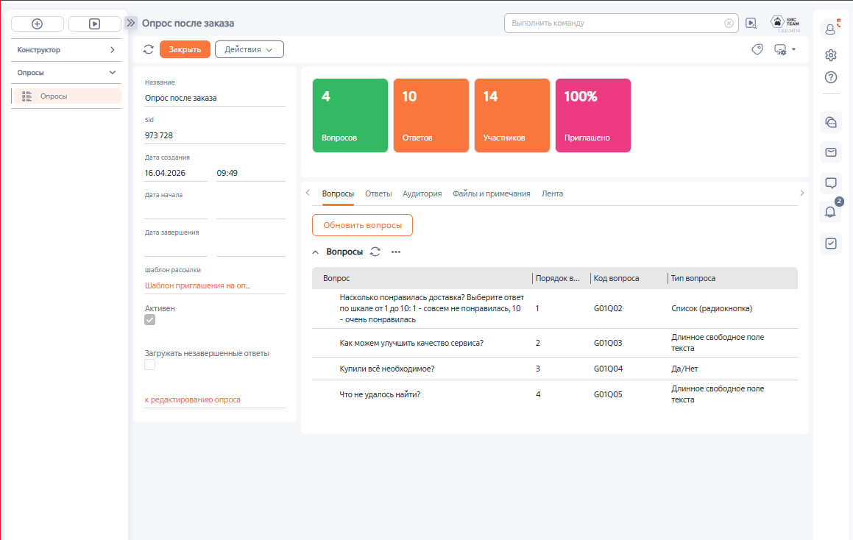Toggle the Активен checkbox
The width and height of the screenshot is (853, 540).
click(x=149, y=320)
